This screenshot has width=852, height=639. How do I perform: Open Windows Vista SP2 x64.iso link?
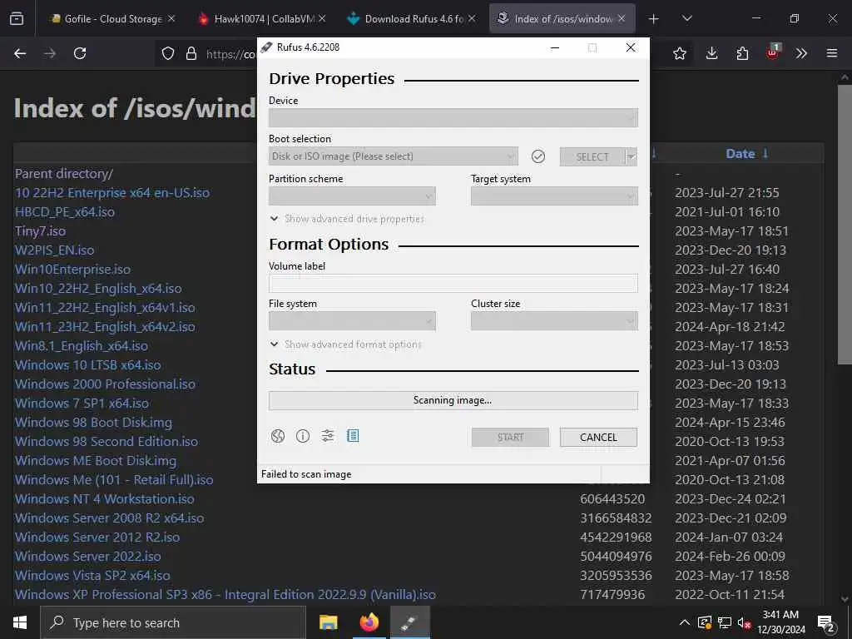[x=92, y=576]
